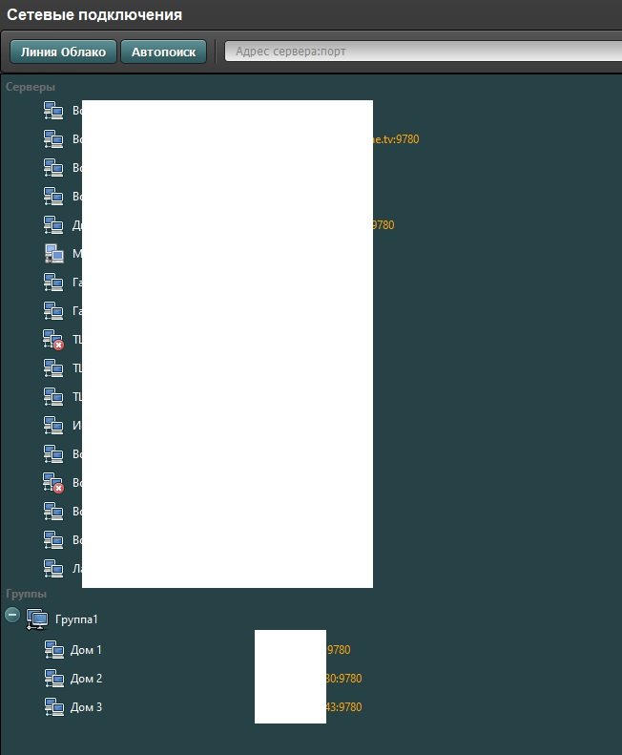
Task: Click the Группа1 group label
Action: click(76, 619)
